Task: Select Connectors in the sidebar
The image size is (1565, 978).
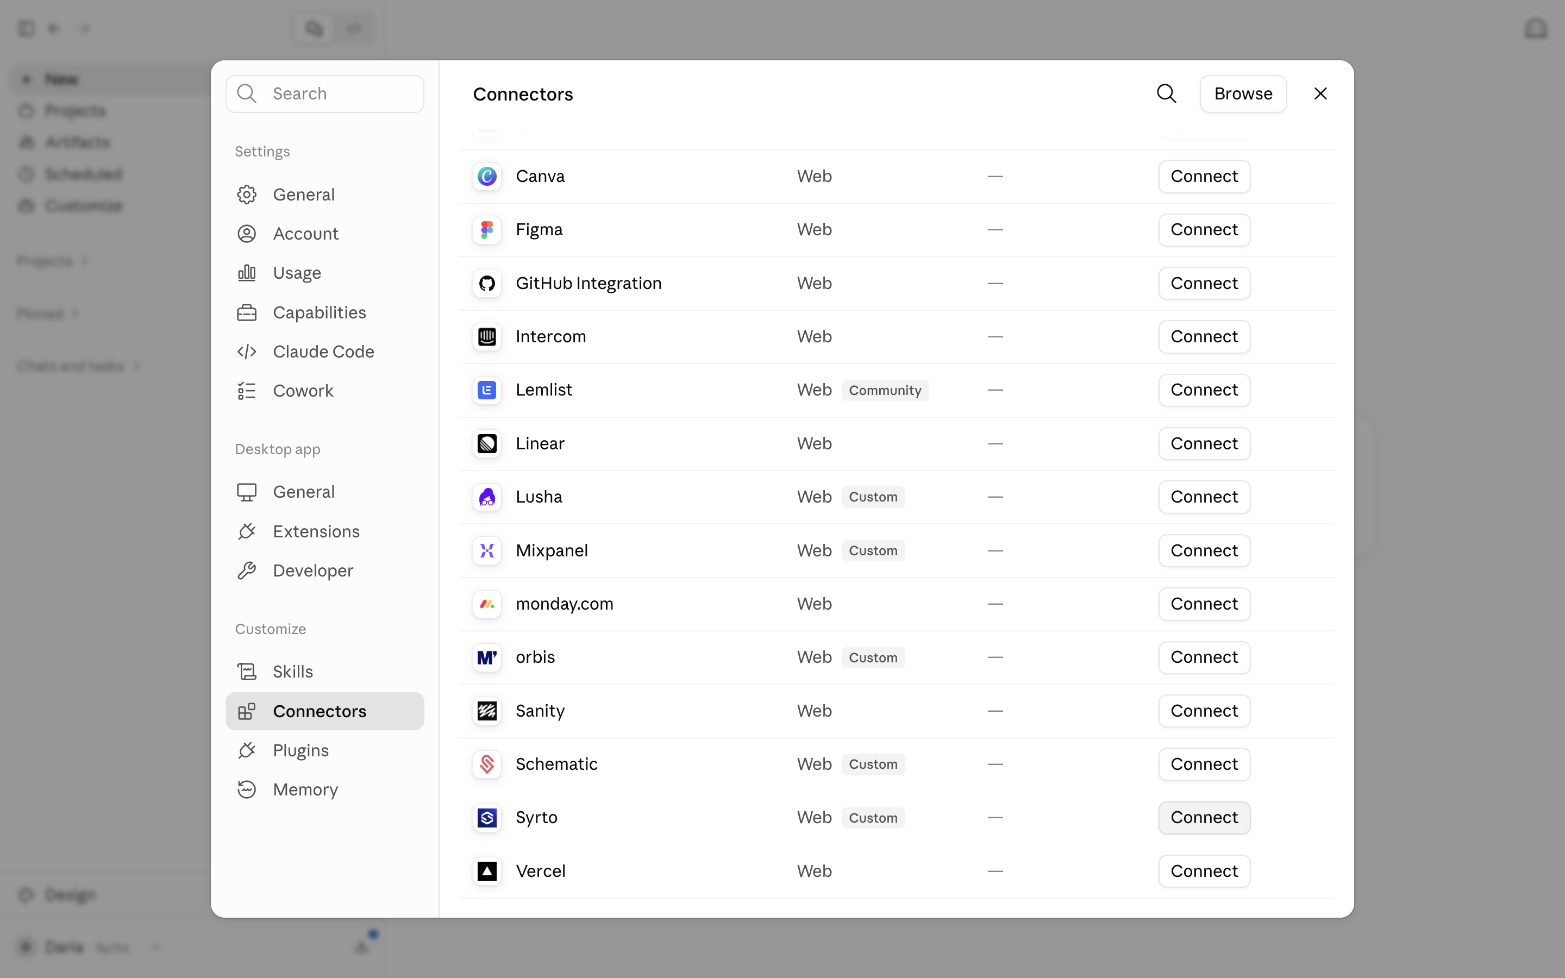Action: (324, 711)
